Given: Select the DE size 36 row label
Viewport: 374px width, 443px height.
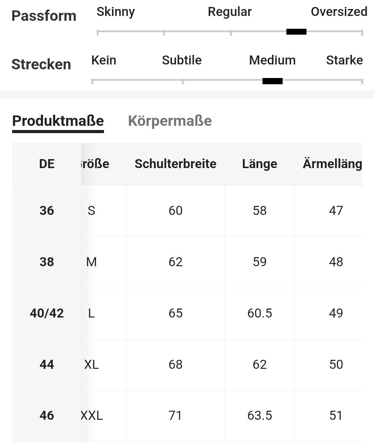Looking at the screenshot, I should click(47, 210).
